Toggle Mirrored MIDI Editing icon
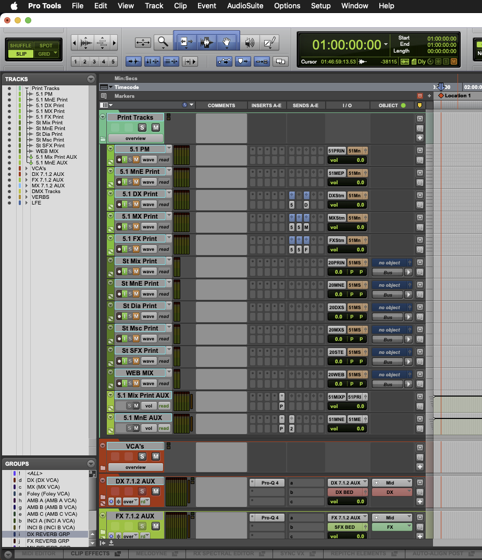The image size is (482, 560). (x=262, y=61)
